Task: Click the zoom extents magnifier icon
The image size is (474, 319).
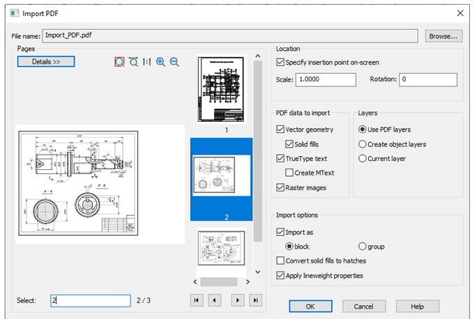Action: point(133,61)
